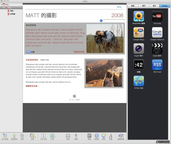Click the Rotate (旋轉) toolbar icon
This screenshot has height=144, width=171.
pos(76,136)
